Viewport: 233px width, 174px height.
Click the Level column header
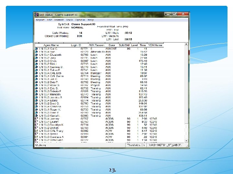pyautogui.click(x=134, y=45)
